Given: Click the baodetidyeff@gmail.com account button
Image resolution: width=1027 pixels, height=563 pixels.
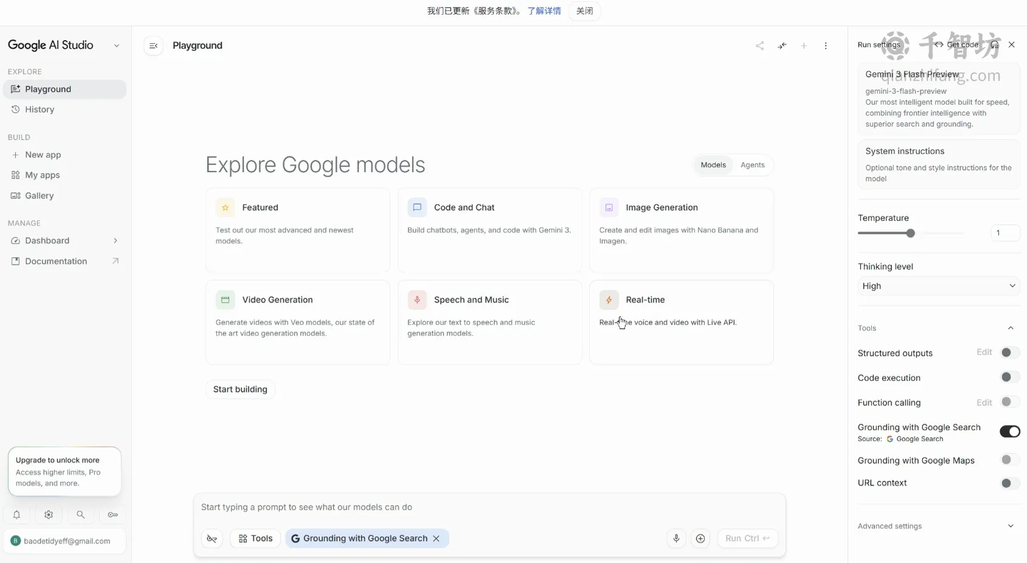Looking at the screenshot, I should click(x=64, y=541).
